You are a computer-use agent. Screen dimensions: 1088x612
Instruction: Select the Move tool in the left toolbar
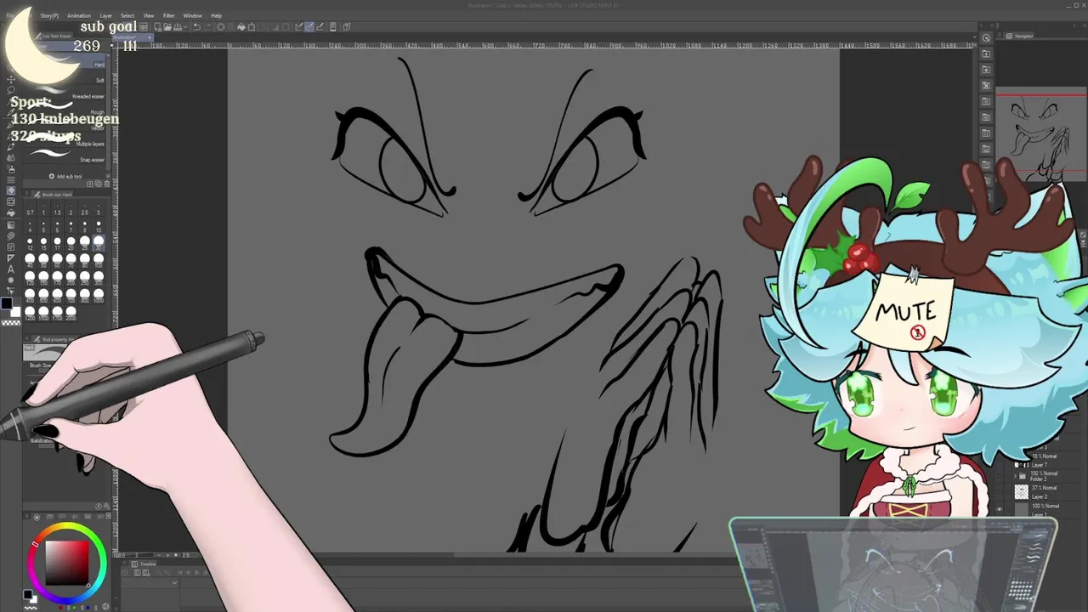click(11, 78)
